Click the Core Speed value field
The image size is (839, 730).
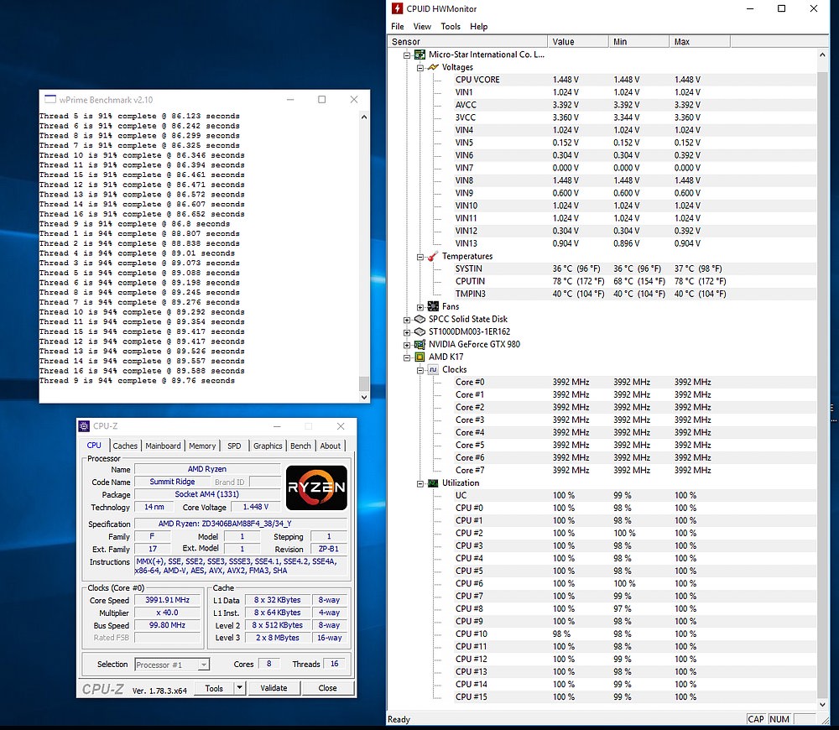(167, 600)
